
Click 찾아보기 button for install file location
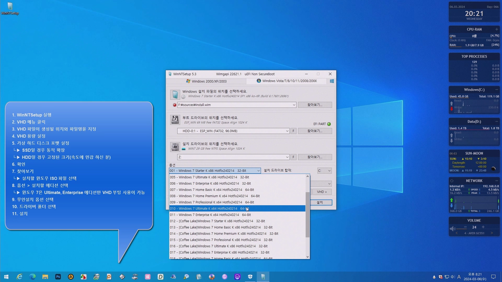click(x=315, y=105)
